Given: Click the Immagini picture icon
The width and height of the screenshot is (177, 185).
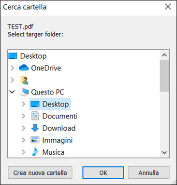Looking at the screenshot, I should coord(35,140).
